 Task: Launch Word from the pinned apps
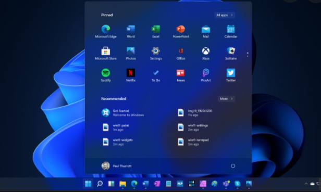131,32
